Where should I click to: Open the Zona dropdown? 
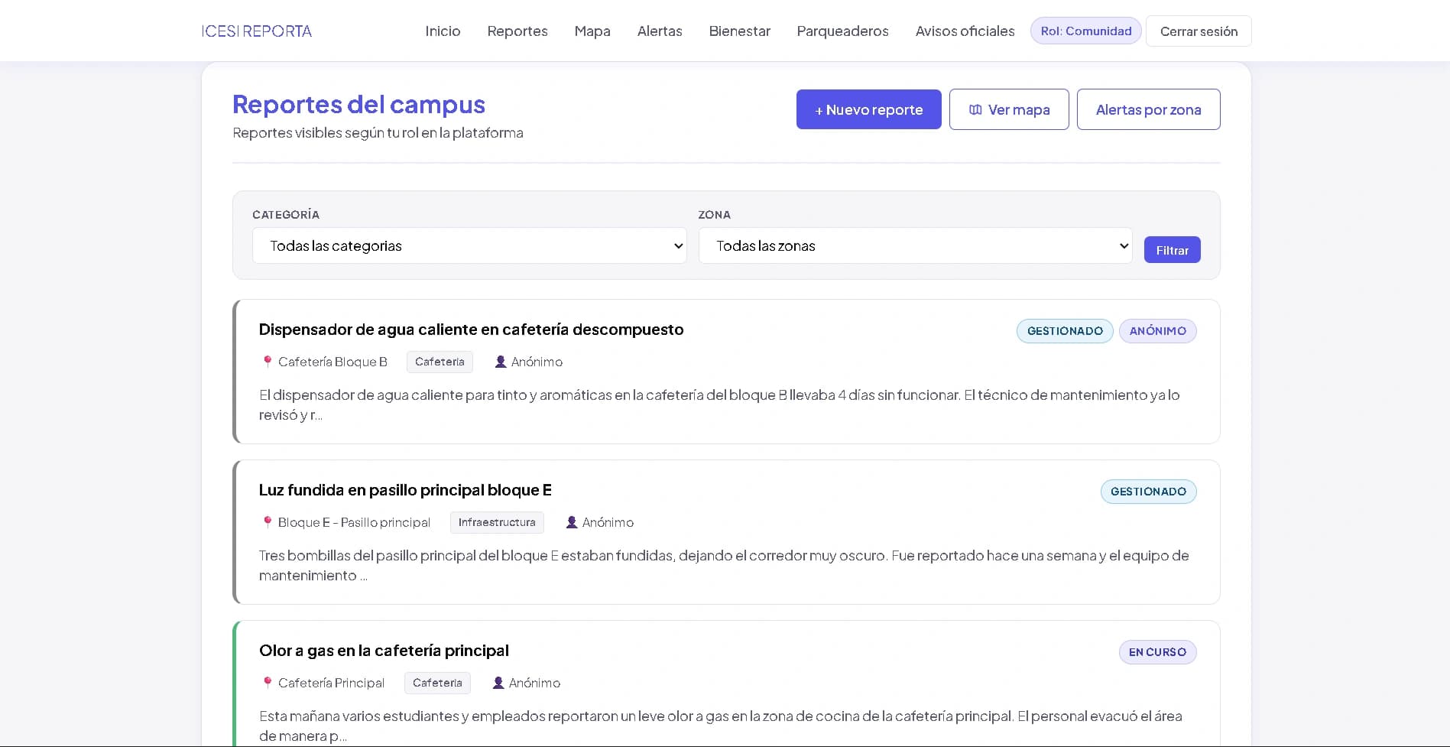tap(915, 245)
